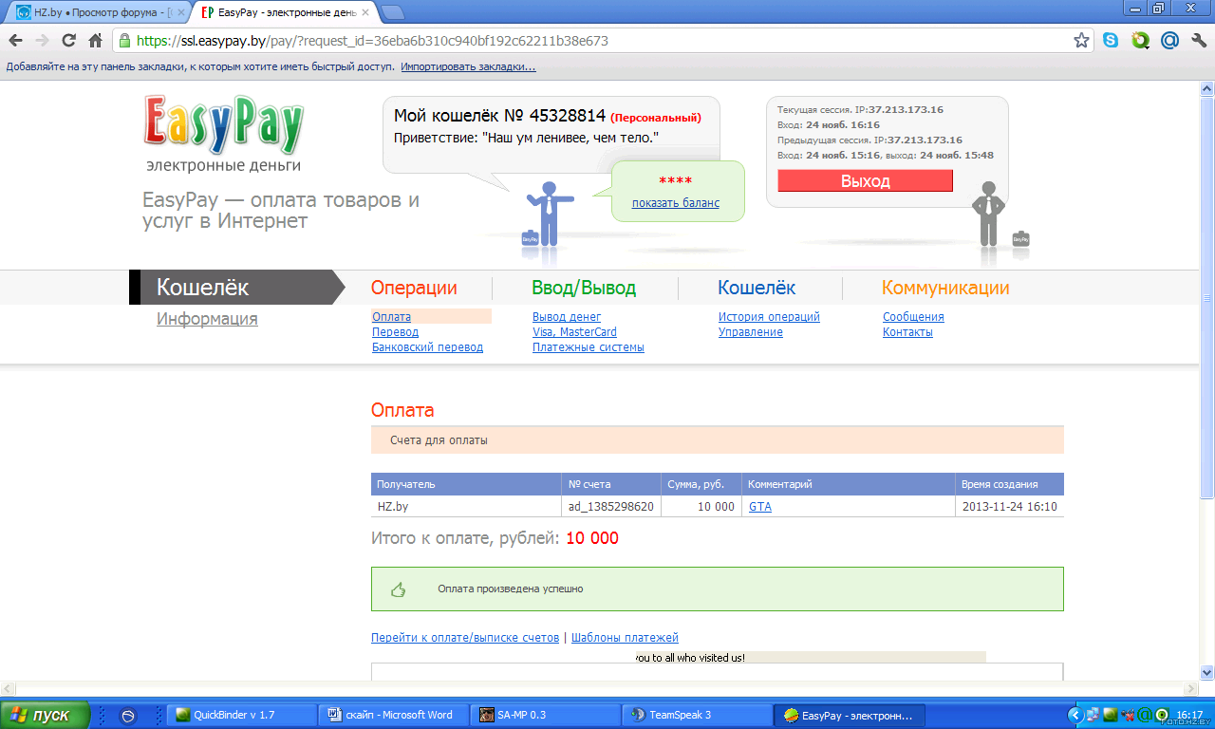Viewport: 1215px width, 729px height.
Task: Open the Перевод link
Action: pos(395,332)
